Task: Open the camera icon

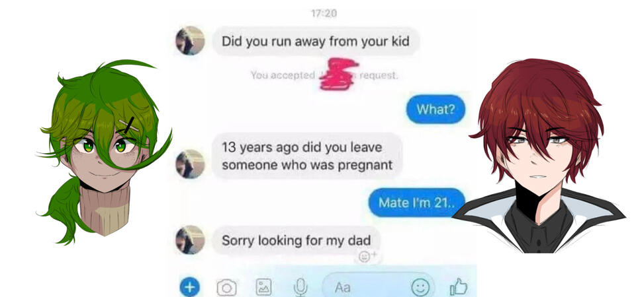Action: coord(226,288)
